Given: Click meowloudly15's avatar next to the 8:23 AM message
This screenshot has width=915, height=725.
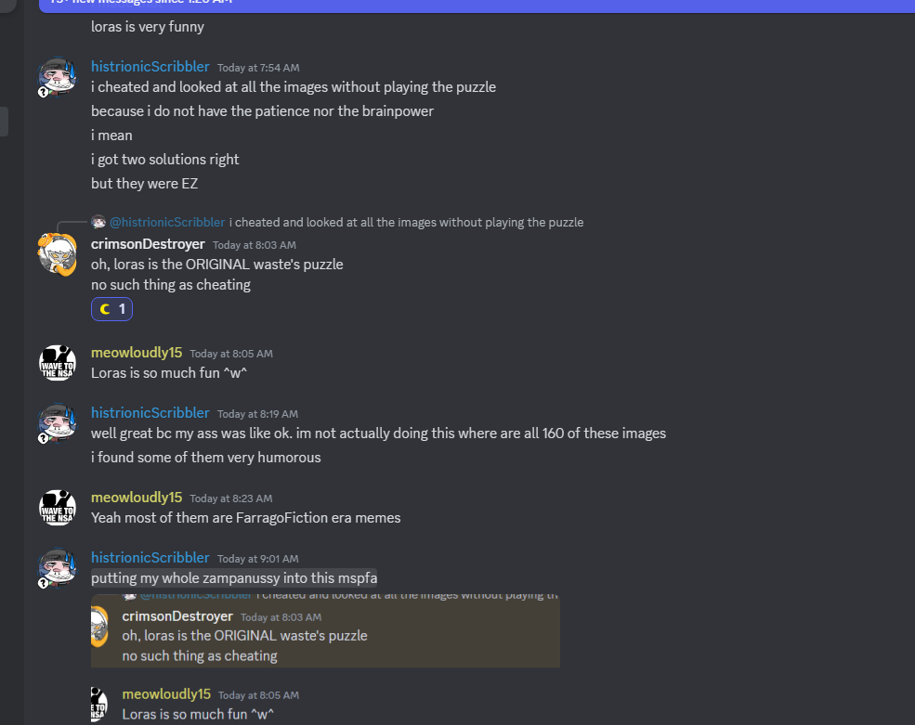Looking at the screenshot, I should (57, 508).
